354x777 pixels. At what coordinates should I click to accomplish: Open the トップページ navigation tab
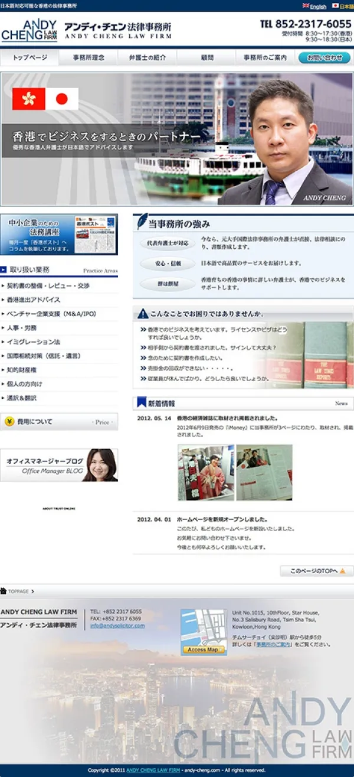click(x=29, y=58)
